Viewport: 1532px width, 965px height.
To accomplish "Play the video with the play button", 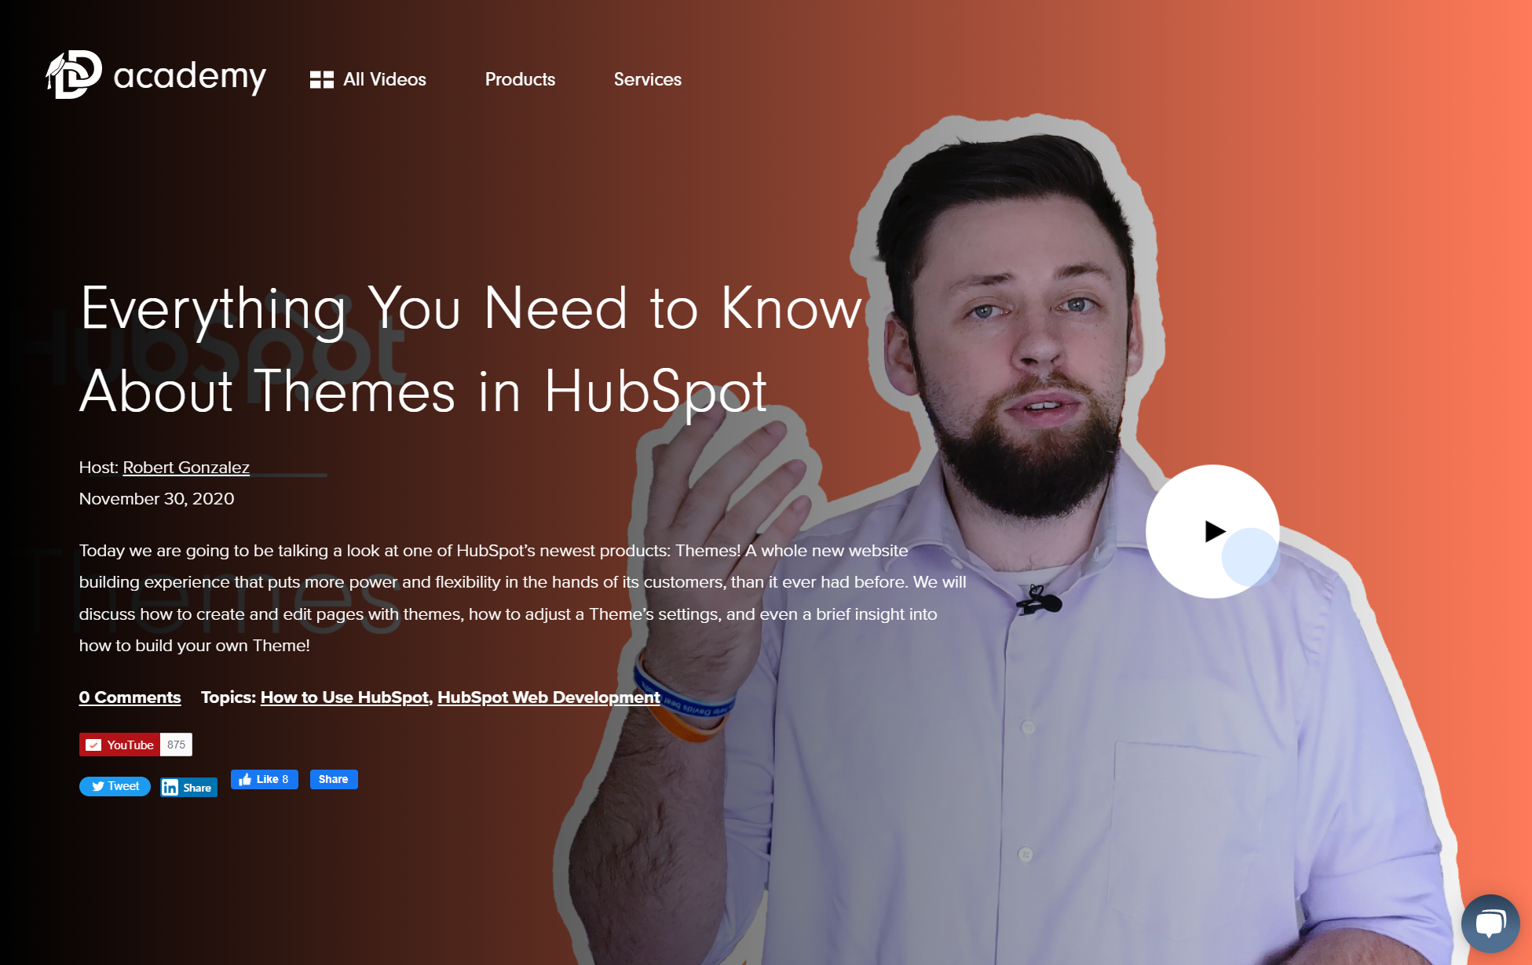I will [1212, 531].
